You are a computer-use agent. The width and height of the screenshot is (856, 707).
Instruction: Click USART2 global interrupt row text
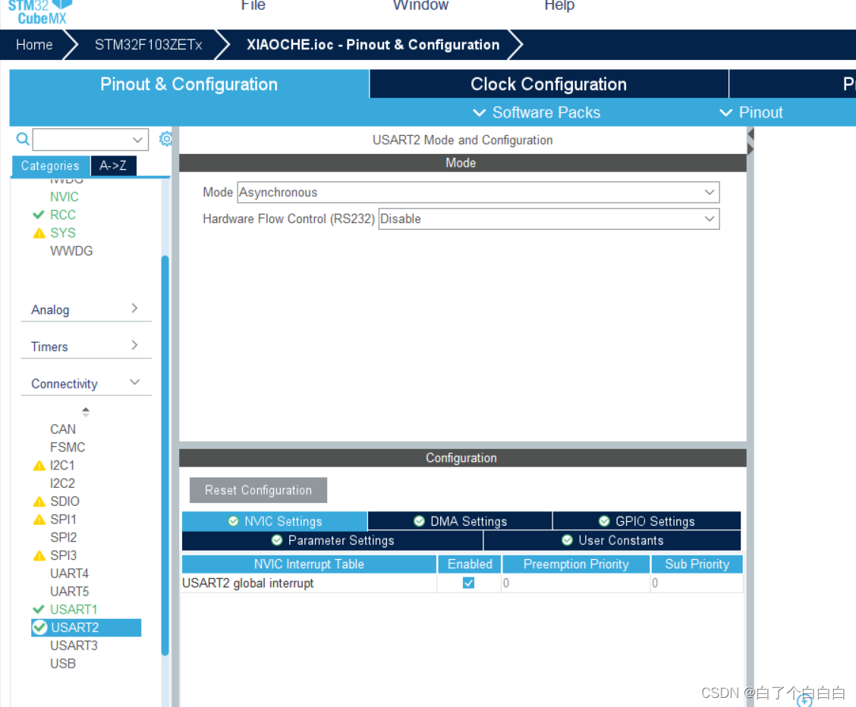[x=248, y=583]
